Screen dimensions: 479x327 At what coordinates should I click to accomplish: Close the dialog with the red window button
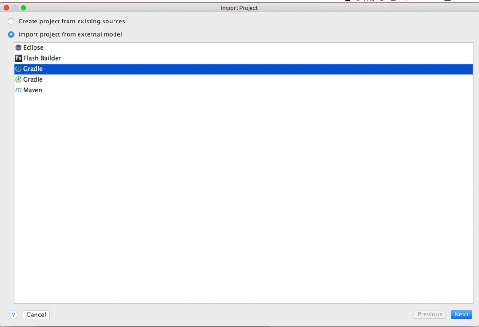coord(6,8)
